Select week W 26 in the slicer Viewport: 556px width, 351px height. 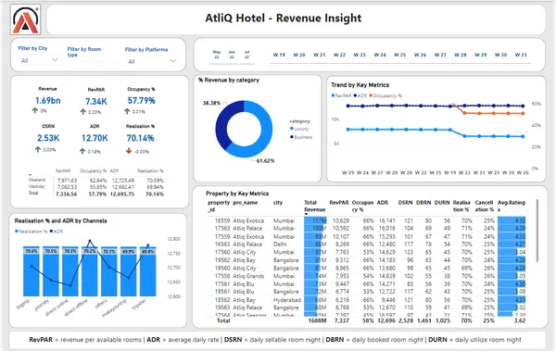coord(420,55)
